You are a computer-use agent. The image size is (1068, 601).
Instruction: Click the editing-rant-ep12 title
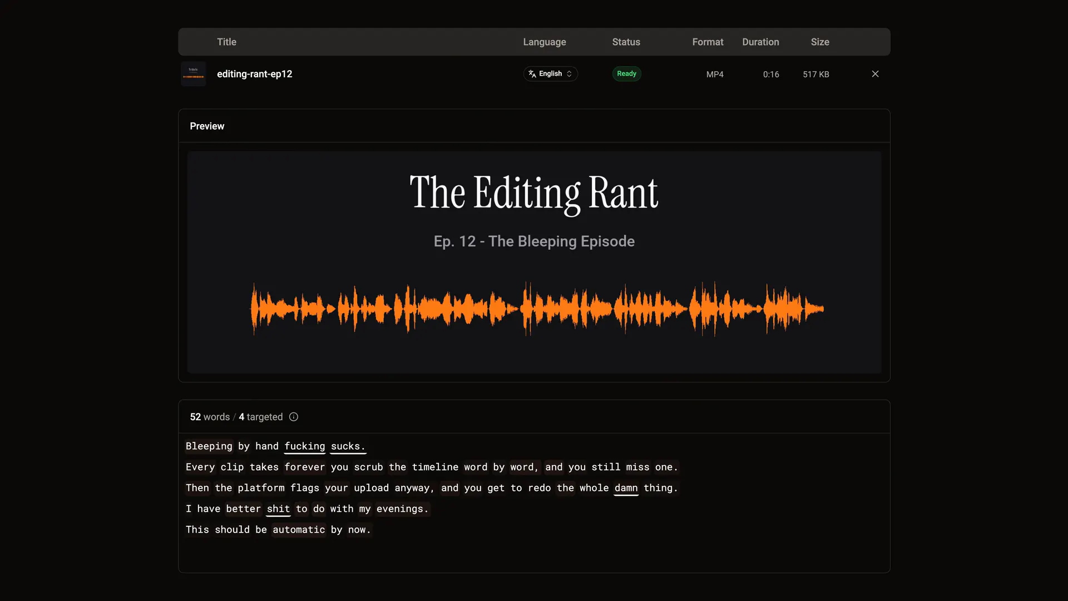tap(254, 74)
